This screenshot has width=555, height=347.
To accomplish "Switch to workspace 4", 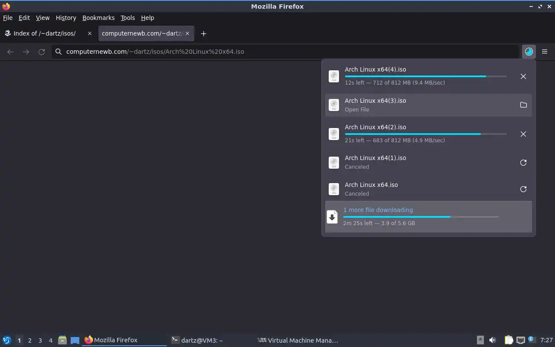I will tap(50, 340).
